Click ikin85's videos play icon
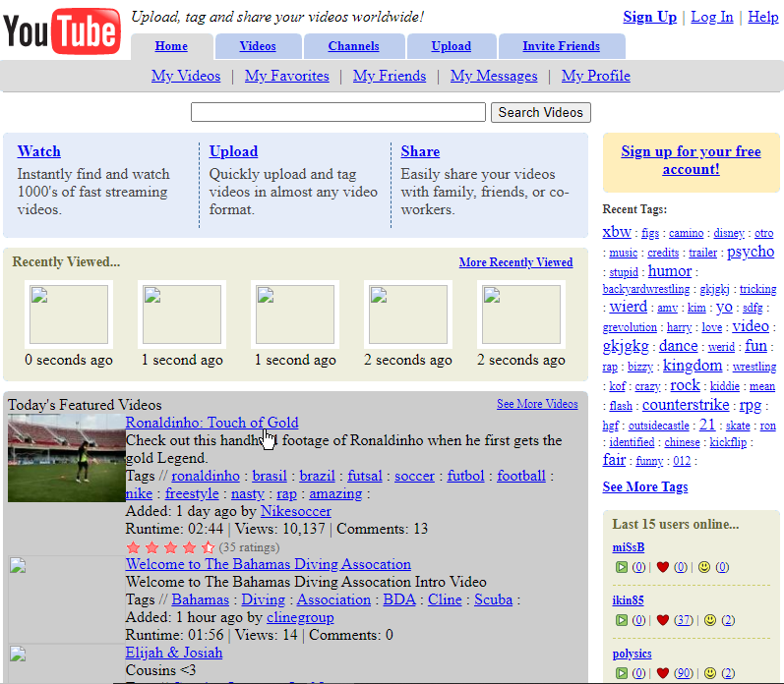 point(622,620)
